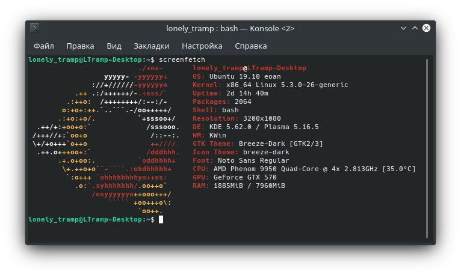
Task: Maximize the Konsole window with up chevron
Action: point(415,28)
